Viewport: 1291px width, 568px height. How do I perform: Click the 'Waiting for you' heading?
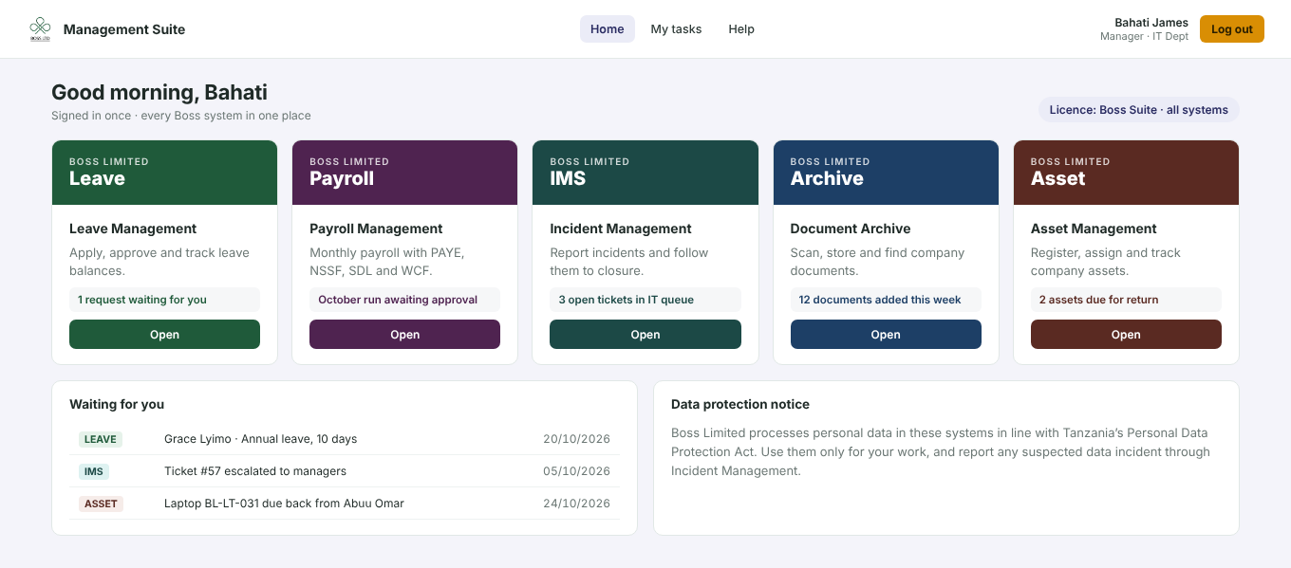pyautogui.click(x=117, y=404)
